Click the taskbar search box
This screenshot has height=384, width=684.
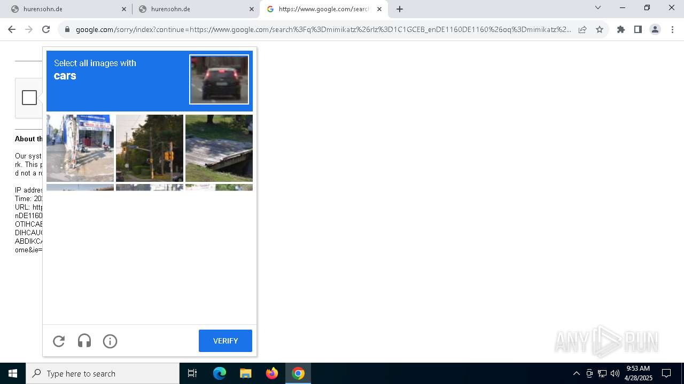coord(103,373)
